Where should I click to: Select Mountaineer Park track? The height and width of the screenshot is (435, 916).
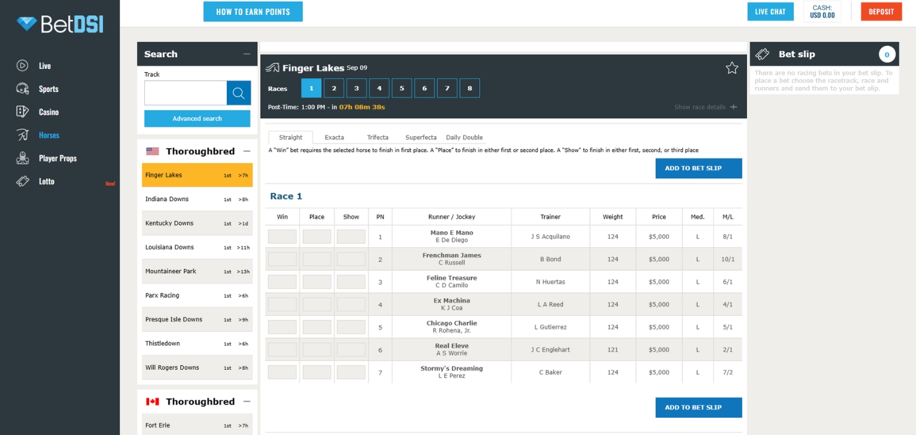197,272
